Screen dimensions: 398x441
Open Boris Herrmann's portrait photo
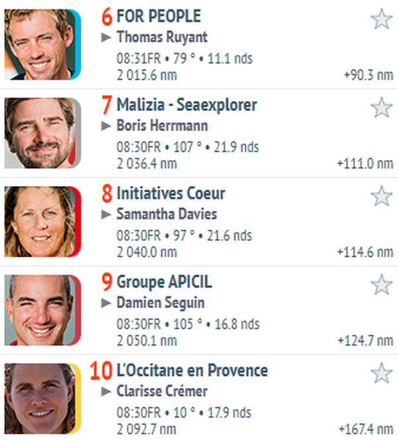tap(42, 133)
